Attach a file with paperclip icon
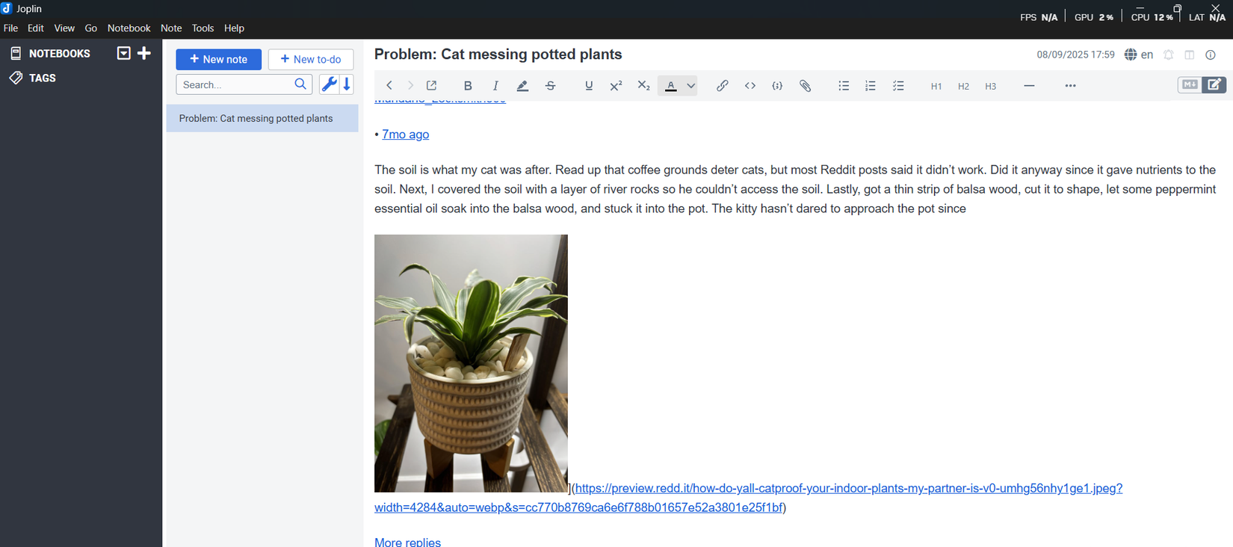This screenshot has height=547, width=1233. point(805,86)
